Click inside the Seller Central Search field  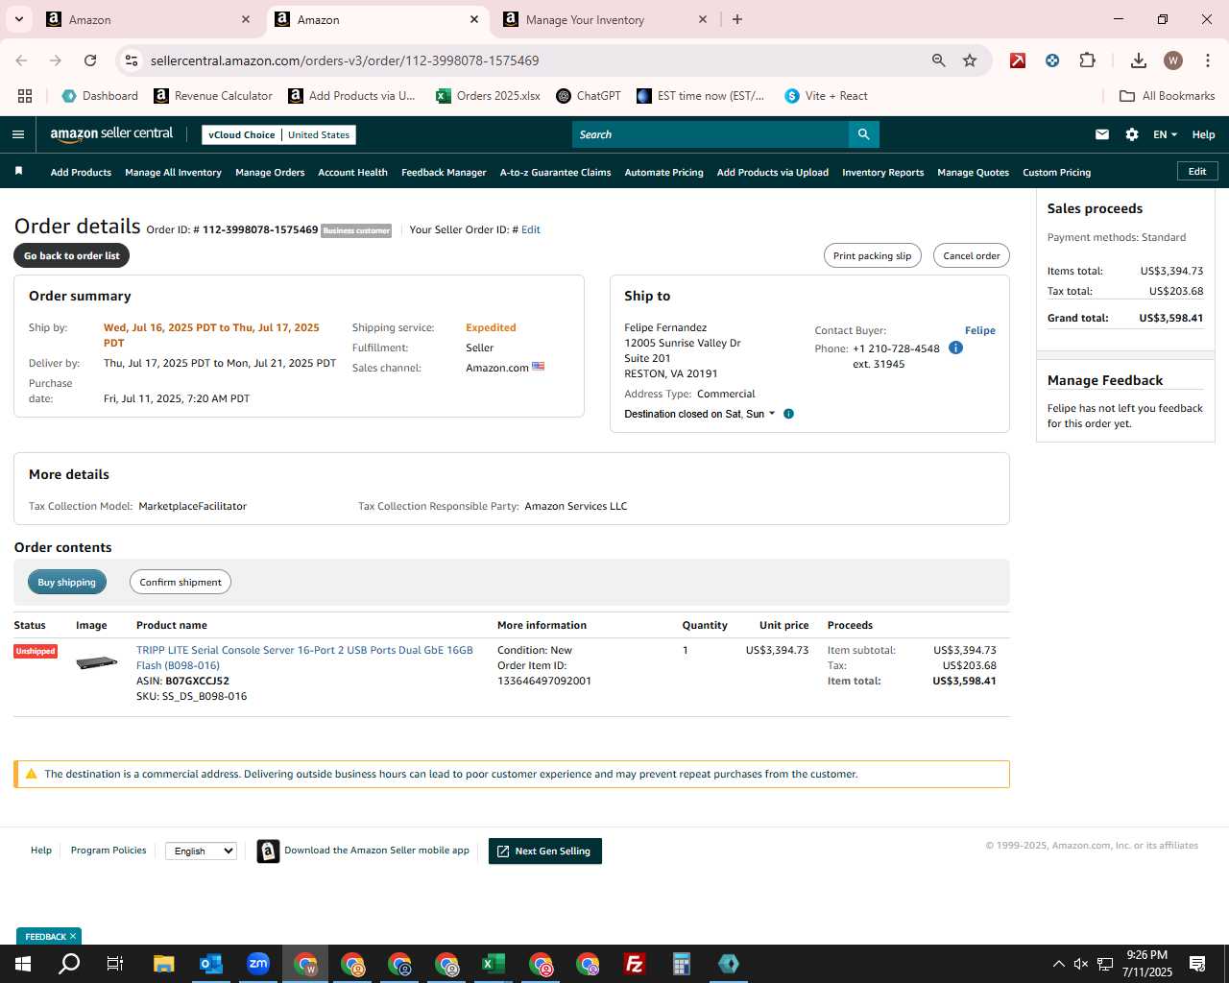711,134
